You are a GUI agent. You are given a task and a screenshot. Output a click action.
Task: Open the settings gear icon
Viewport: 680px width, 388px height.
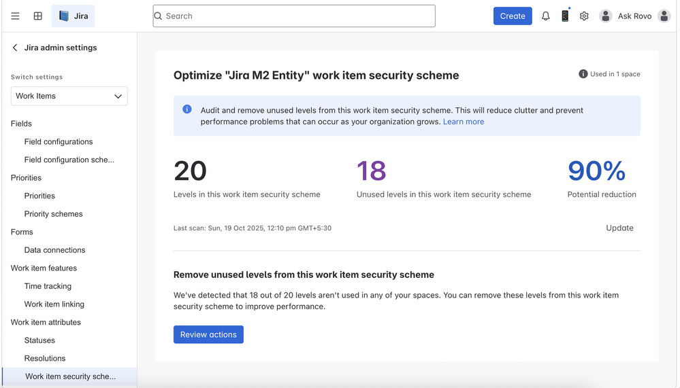584,16
